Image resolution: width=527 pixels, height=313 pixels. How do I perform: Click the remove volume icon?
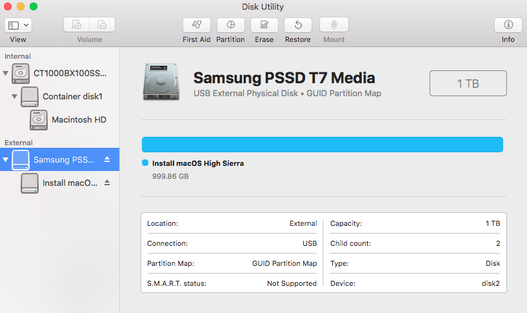tap(102, 25)
